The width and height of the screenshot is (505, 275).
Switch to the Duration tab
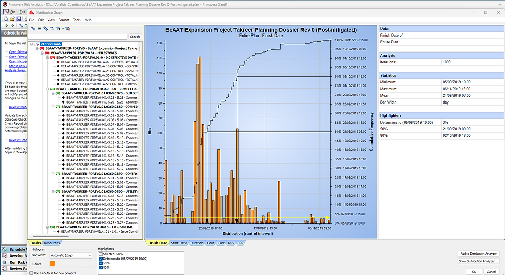tap(197, 243)
